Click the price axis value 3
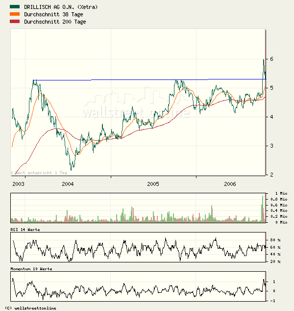The width and height of the screenshot is (294, 311). click(x=271, y=146)
